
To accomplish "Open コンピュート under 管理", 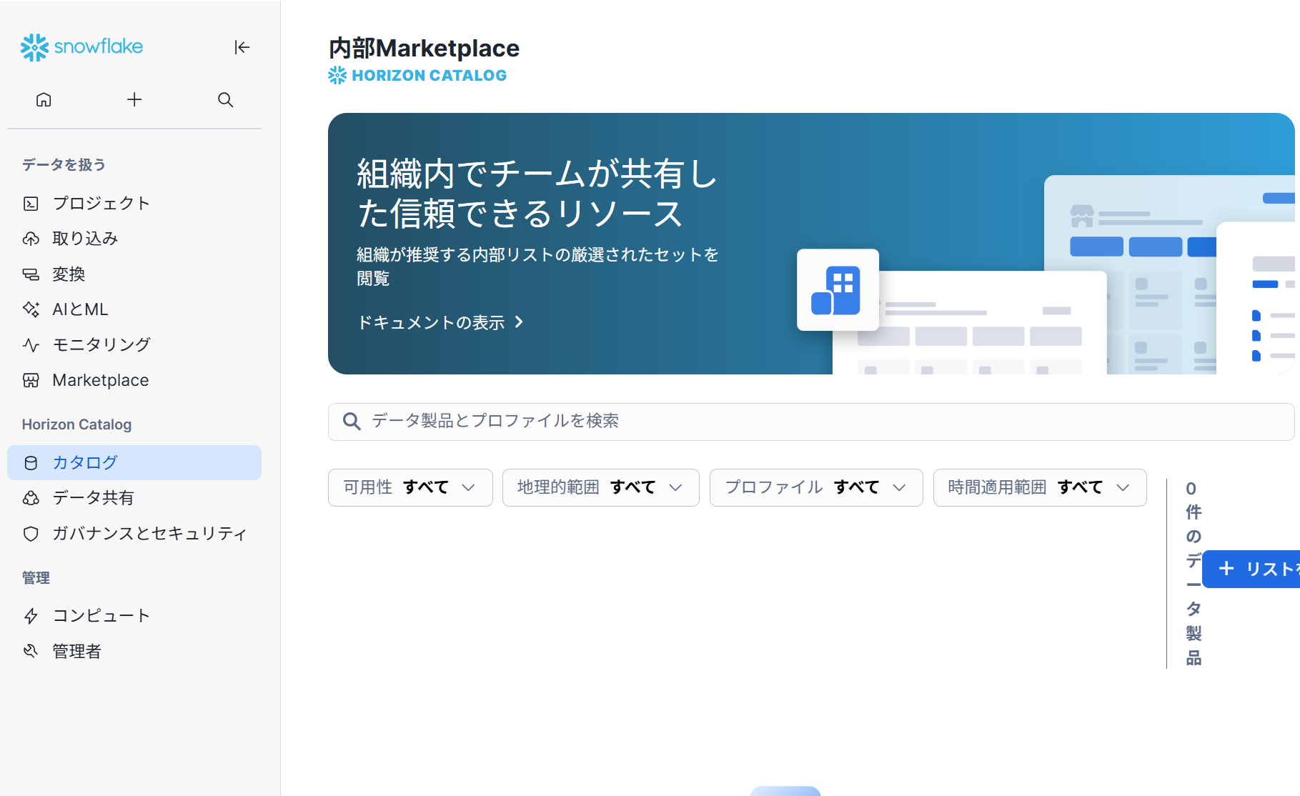I will (134, 616).
